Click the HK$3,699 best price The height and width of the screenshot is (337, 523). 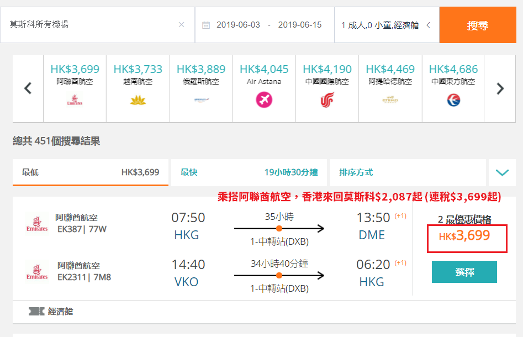[x=464, y=236]
